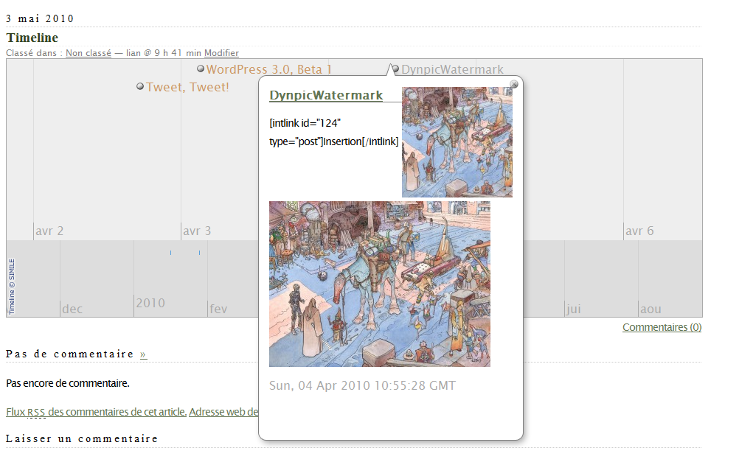Click the fev month label in overview band
Viewport: 739px width, 462px height.
pos(218,309)
